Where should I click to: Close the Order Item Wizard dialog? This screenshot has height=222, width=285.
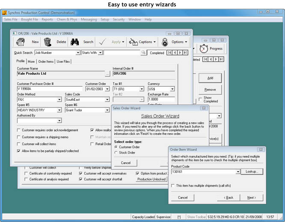click(261, 149)
